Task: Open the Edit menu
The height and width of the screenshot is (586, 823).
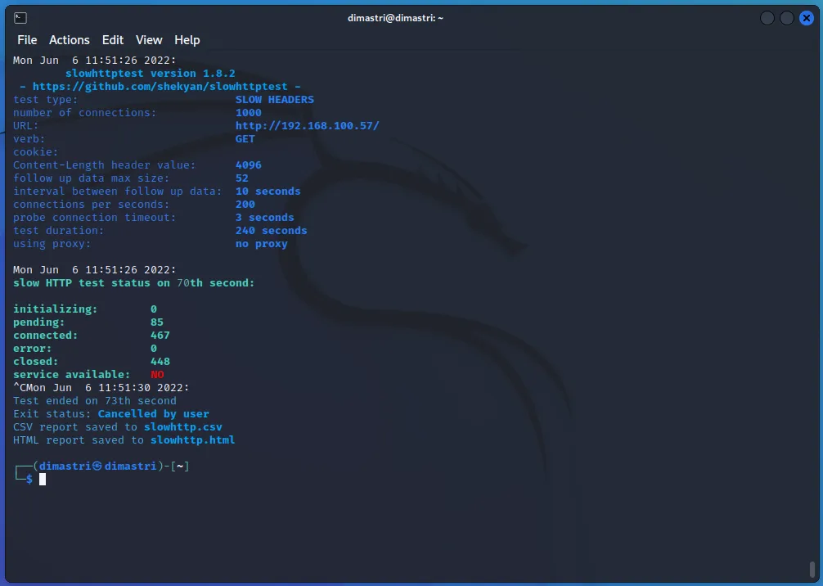Action: [113, 40]
